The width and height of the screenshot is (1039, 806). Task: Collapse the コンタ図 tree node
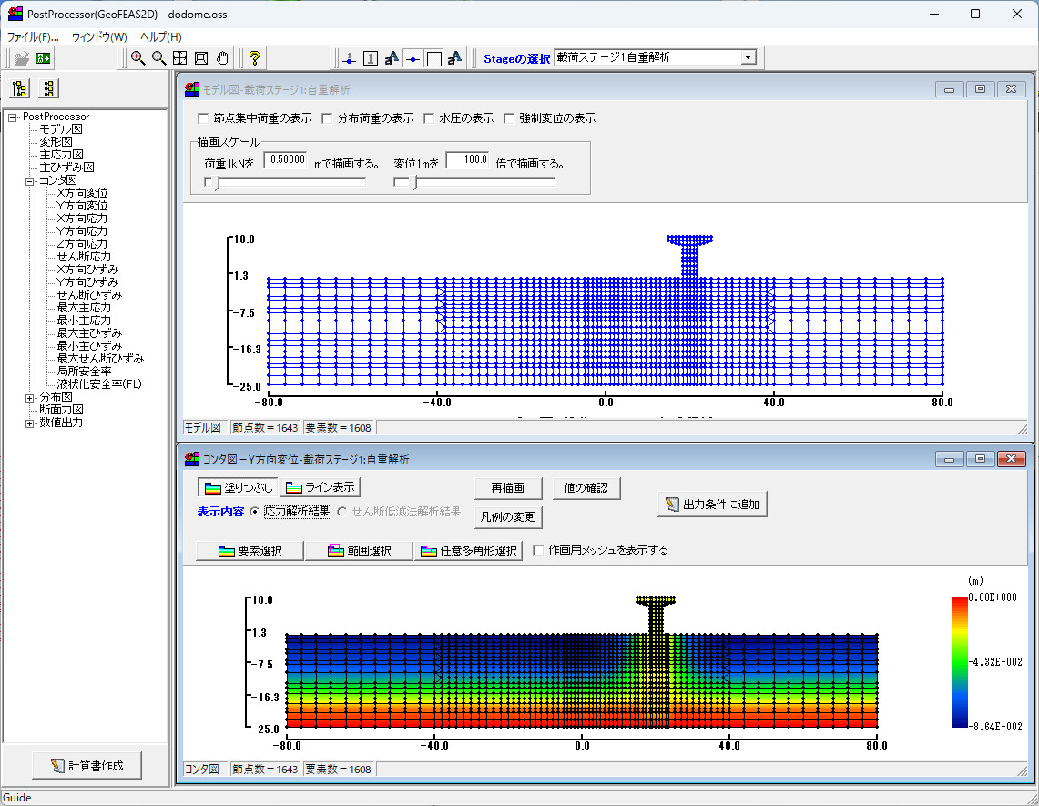(30, 180)
